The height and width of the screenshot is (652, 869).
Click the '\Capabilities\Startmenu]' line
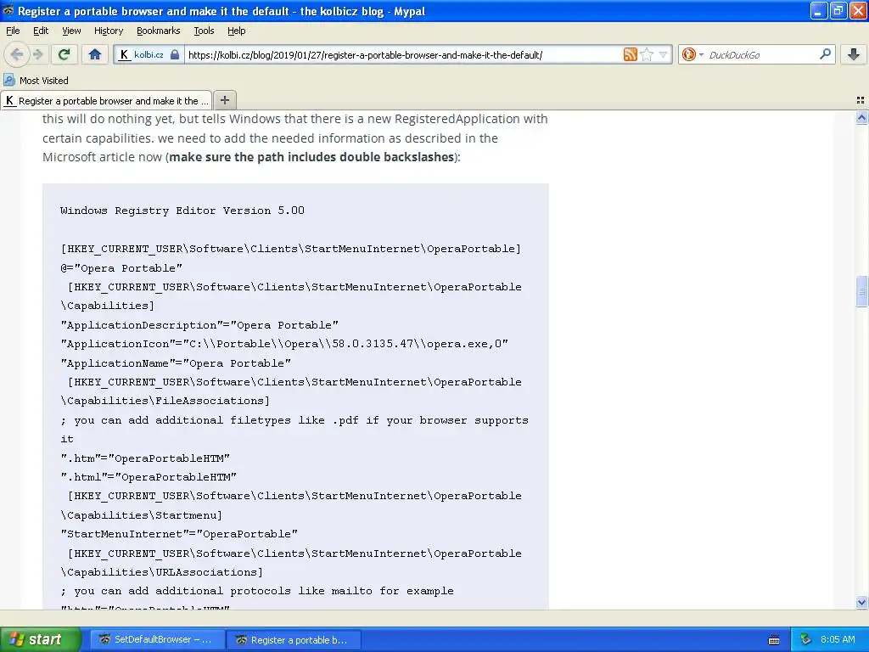click(x=142, y=515)
